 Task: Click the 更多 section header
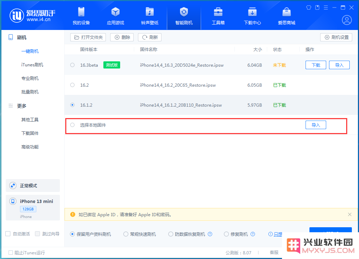point(17,106)
